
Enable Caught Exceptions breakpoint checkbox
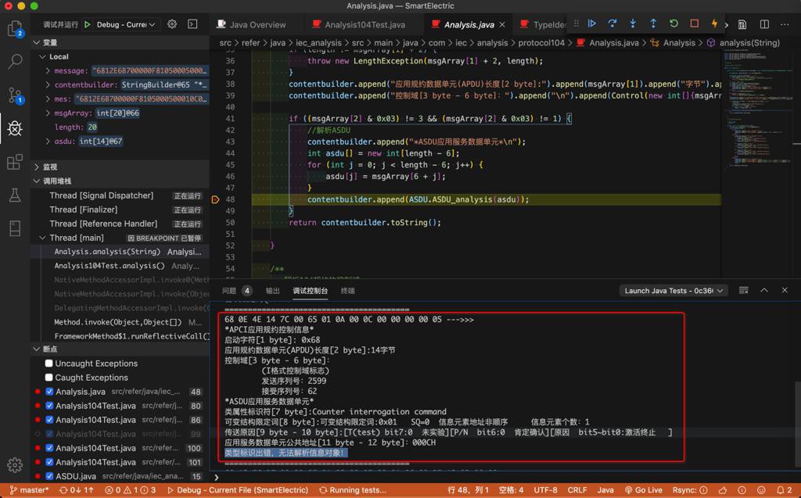tap(49, 378)
